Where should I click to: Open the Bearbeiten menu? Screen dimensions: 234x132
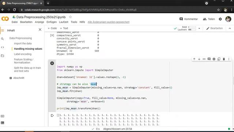pyautogui.click(x=26, y=22)
